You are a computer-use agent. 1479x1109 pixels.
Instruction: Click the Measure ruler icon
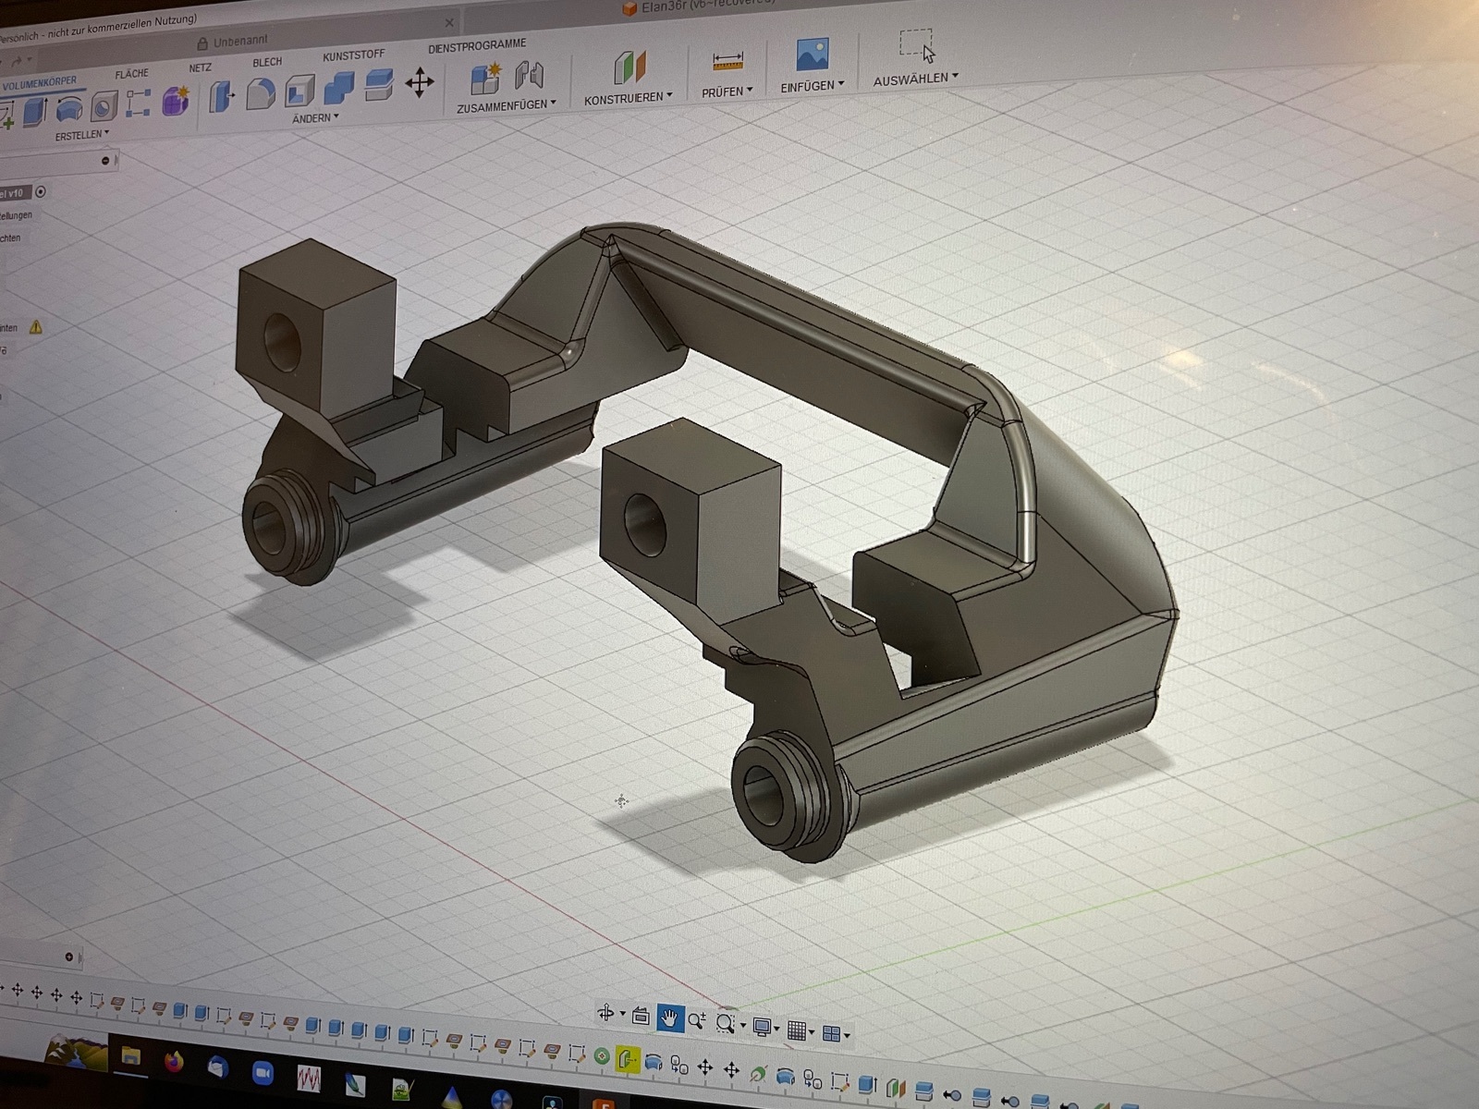(x=727, y=62)
